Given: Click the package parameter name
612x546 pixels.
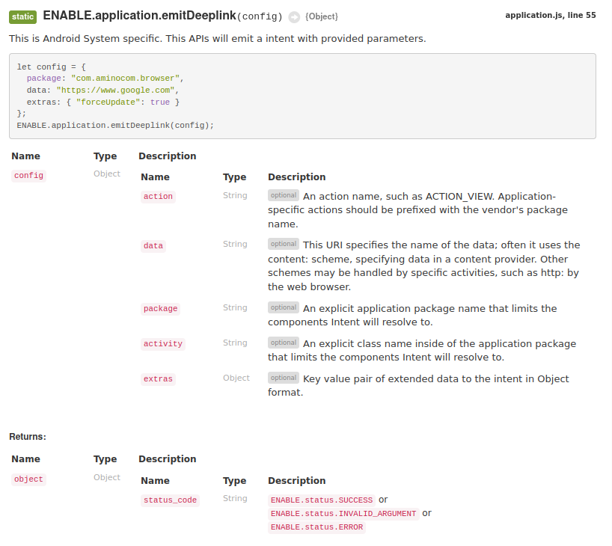Looking at the screenshot, I should pos(160,309).
